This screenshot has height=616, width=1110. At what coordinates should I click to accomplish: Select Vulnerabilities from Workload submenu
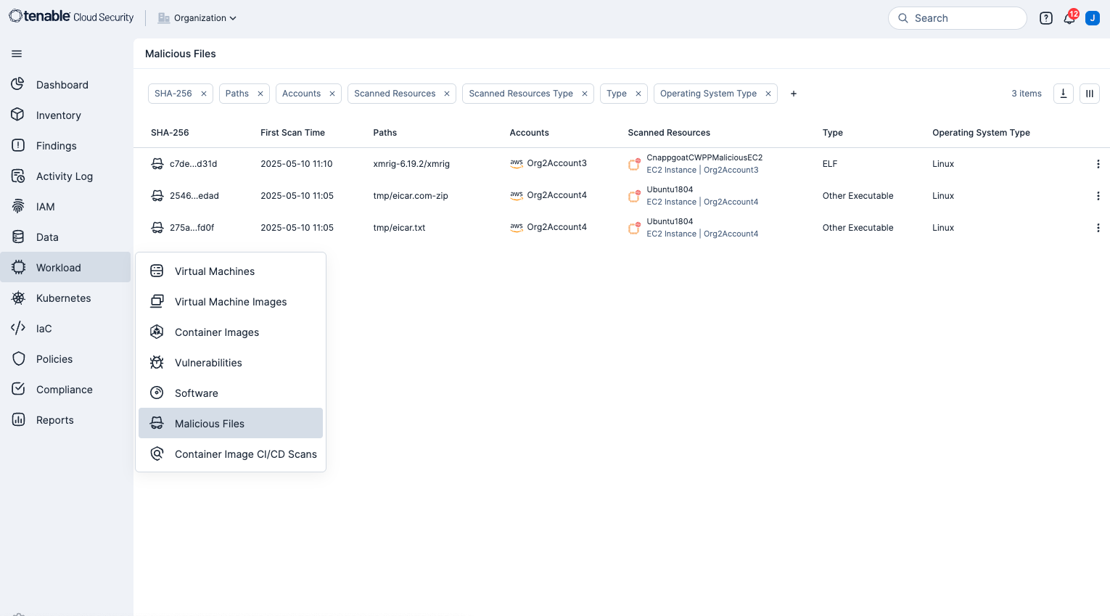[x=208, y=363]
